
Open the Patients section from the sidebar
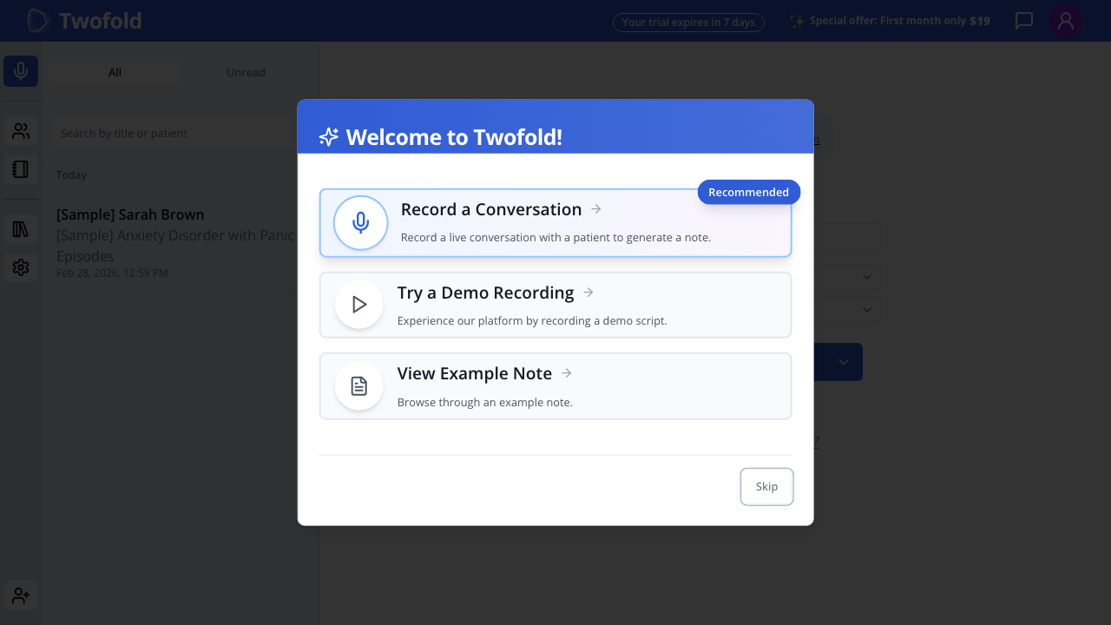coord(20,131)
